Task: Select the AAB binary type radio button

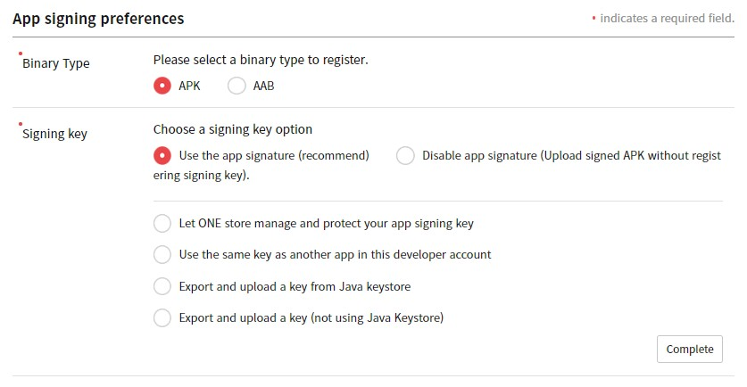Action: coord(237,86)
